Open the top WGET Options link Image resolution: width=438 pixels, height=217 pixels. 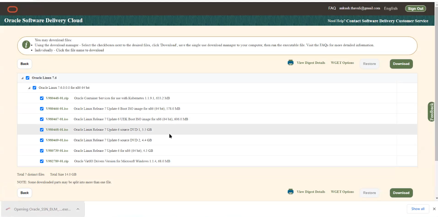342,63
